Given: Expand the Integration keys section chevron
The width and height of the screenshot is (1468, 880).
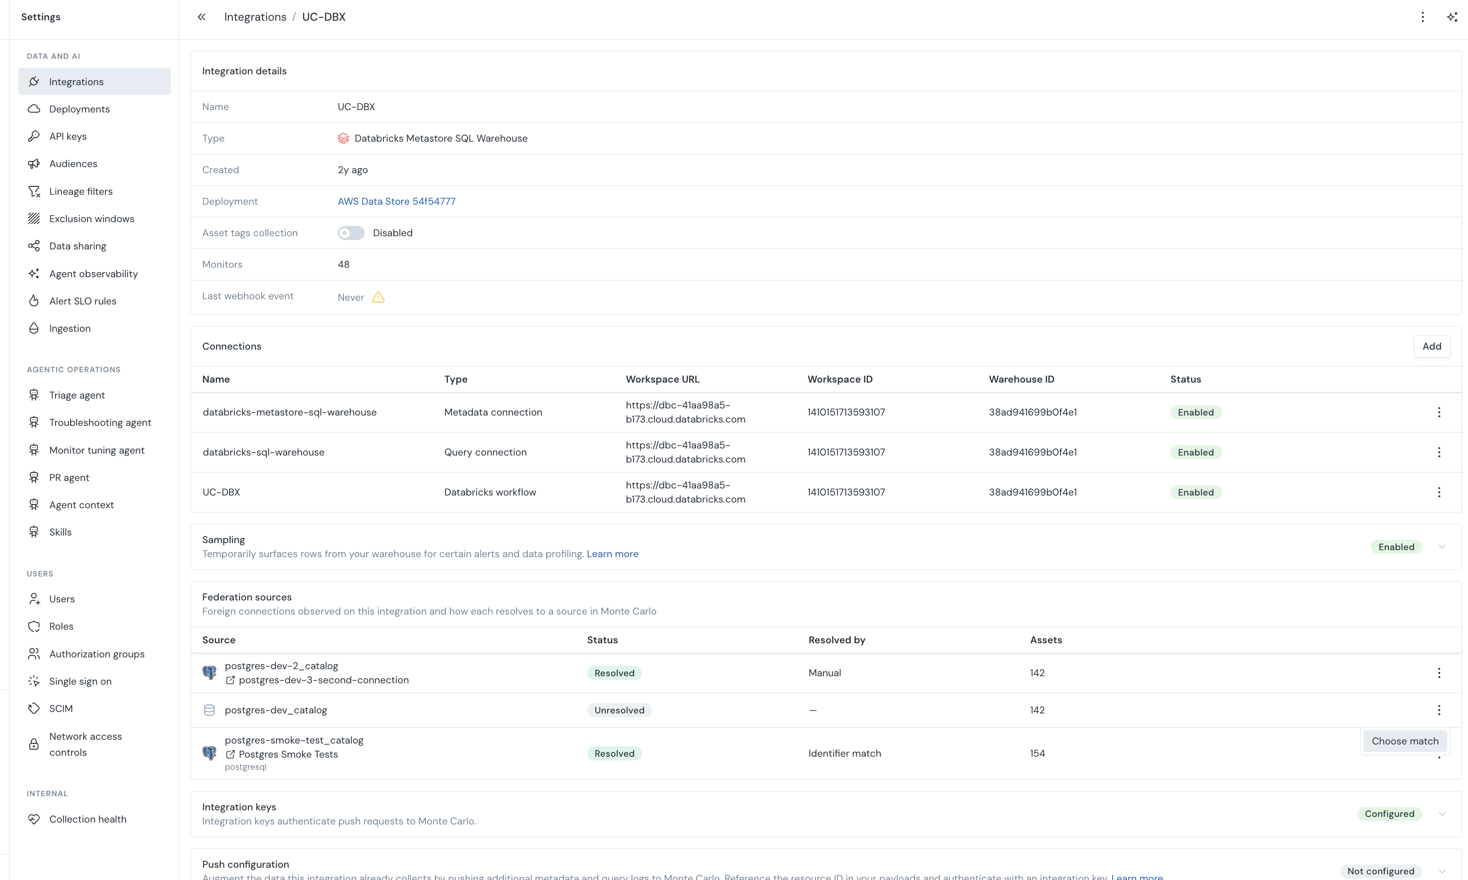Looking at the screenshot, I should (1442, 814).
